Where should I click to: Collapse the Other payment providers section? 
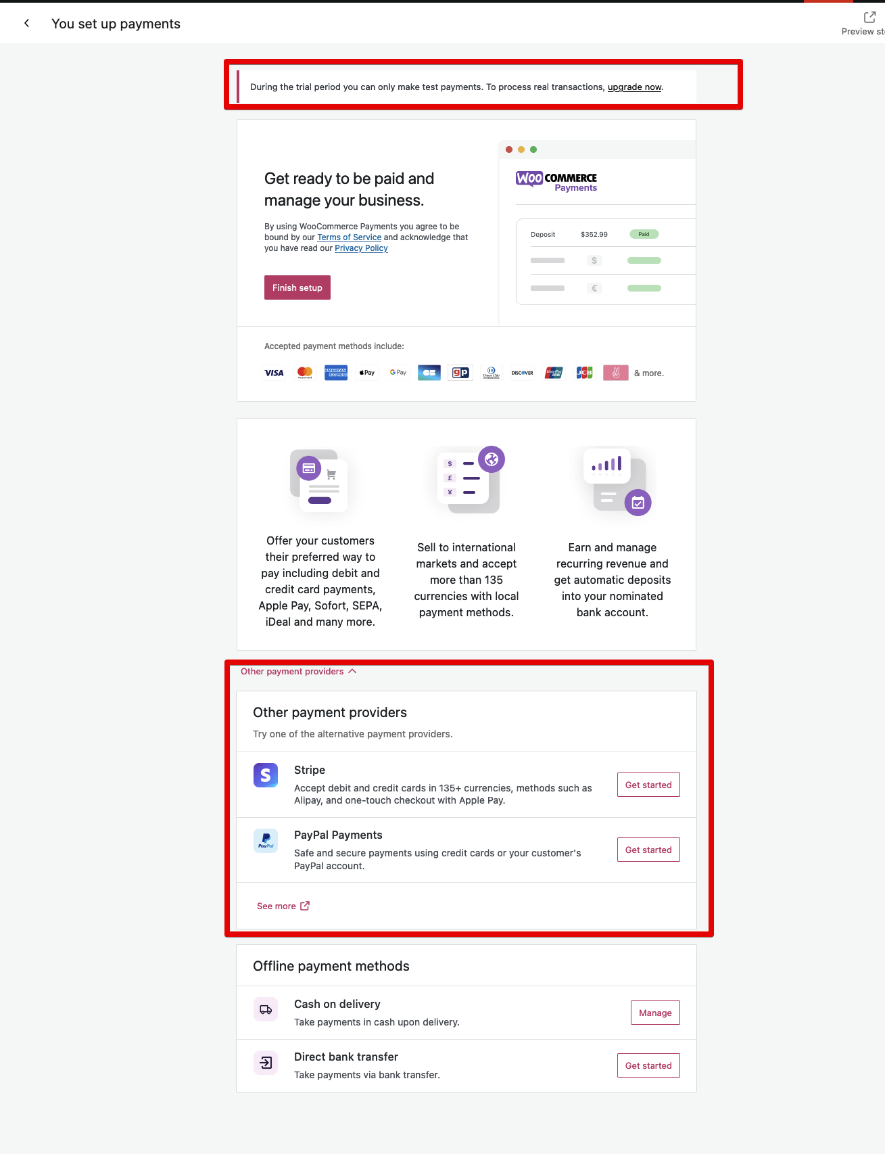pos(298,671)
